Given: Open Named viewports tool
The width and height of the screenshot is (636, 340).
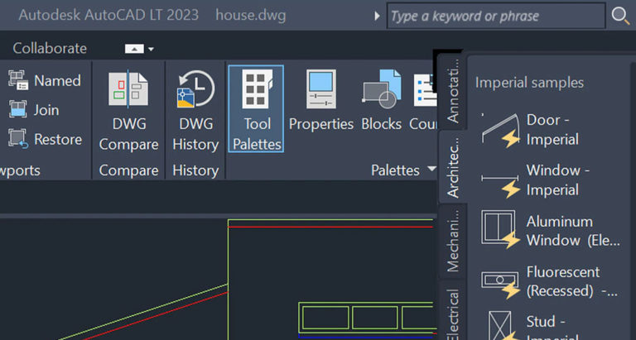Looking at the screenshot, I should (x=45, y=80).
